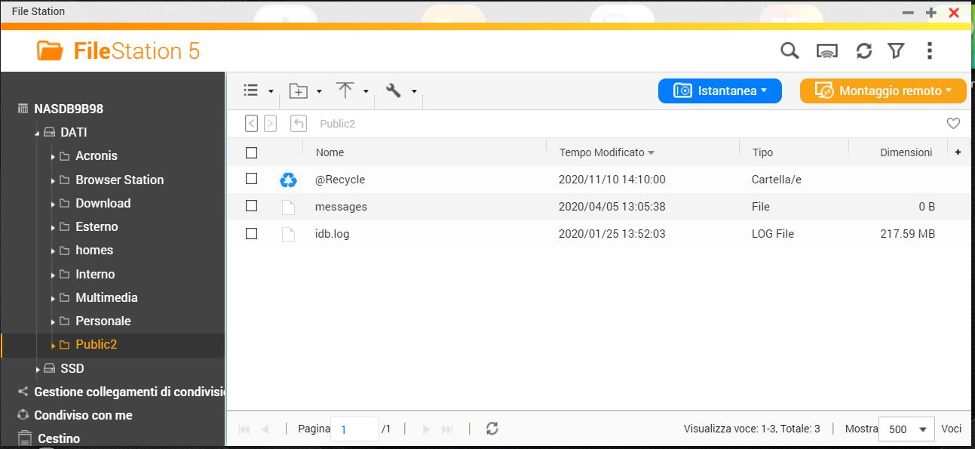975x449 pixels.
Task: Click the search magnifier icon
Action: coord(789,51)
